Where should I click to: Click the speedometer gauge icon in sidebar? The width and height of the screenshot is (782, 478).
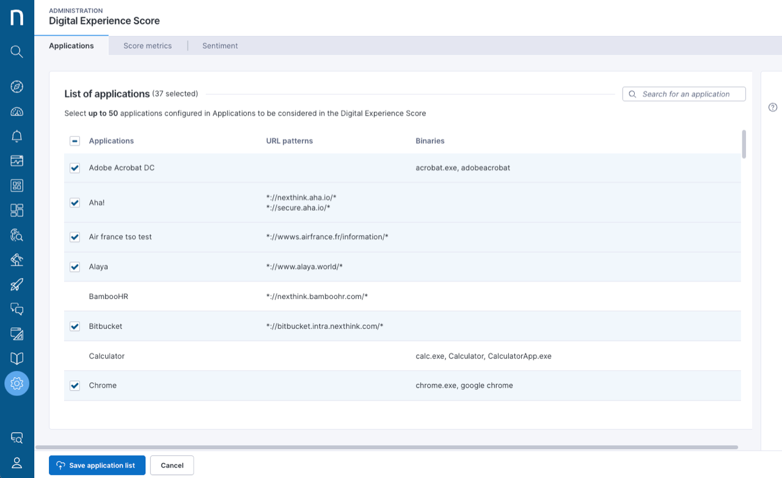point(17,111)
